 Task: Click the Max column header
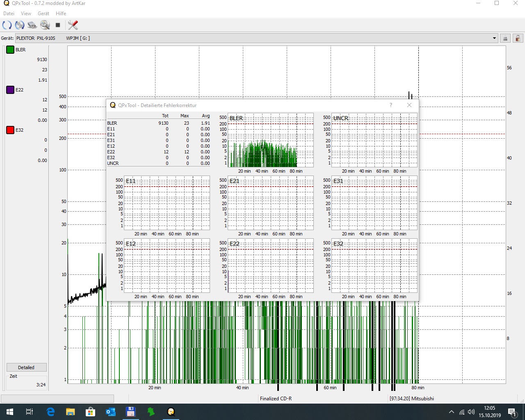click(185, 116)
